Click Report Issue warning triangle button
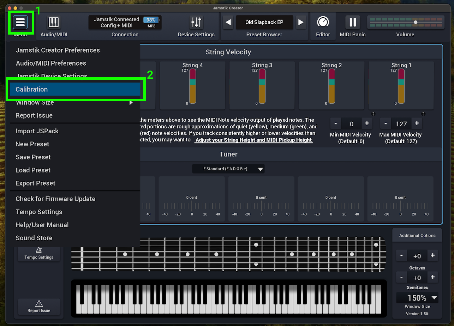454x326 pixels. 39,306
